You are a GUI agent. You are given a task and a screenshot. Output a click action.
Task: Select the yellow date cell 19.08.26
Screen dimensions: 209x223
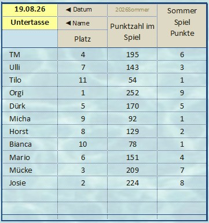[x=30, y=9]
